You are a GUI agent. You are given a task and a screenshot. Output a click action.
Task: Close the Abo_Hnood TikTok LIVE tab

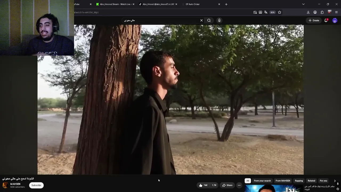click(176, 4)
